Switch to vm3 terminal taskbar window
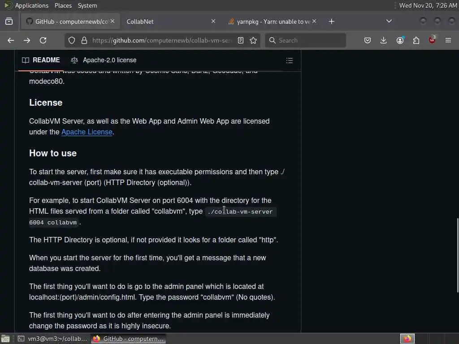The image size is (459, 344). coord(53,339)
